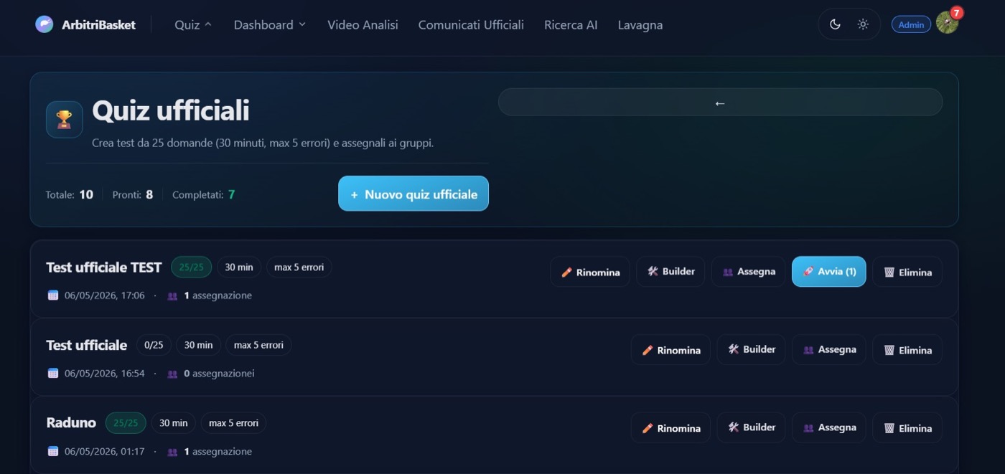Click 30 min tag on Raduno
Screen dimensions: 1005x474
(x=174, y=423)
